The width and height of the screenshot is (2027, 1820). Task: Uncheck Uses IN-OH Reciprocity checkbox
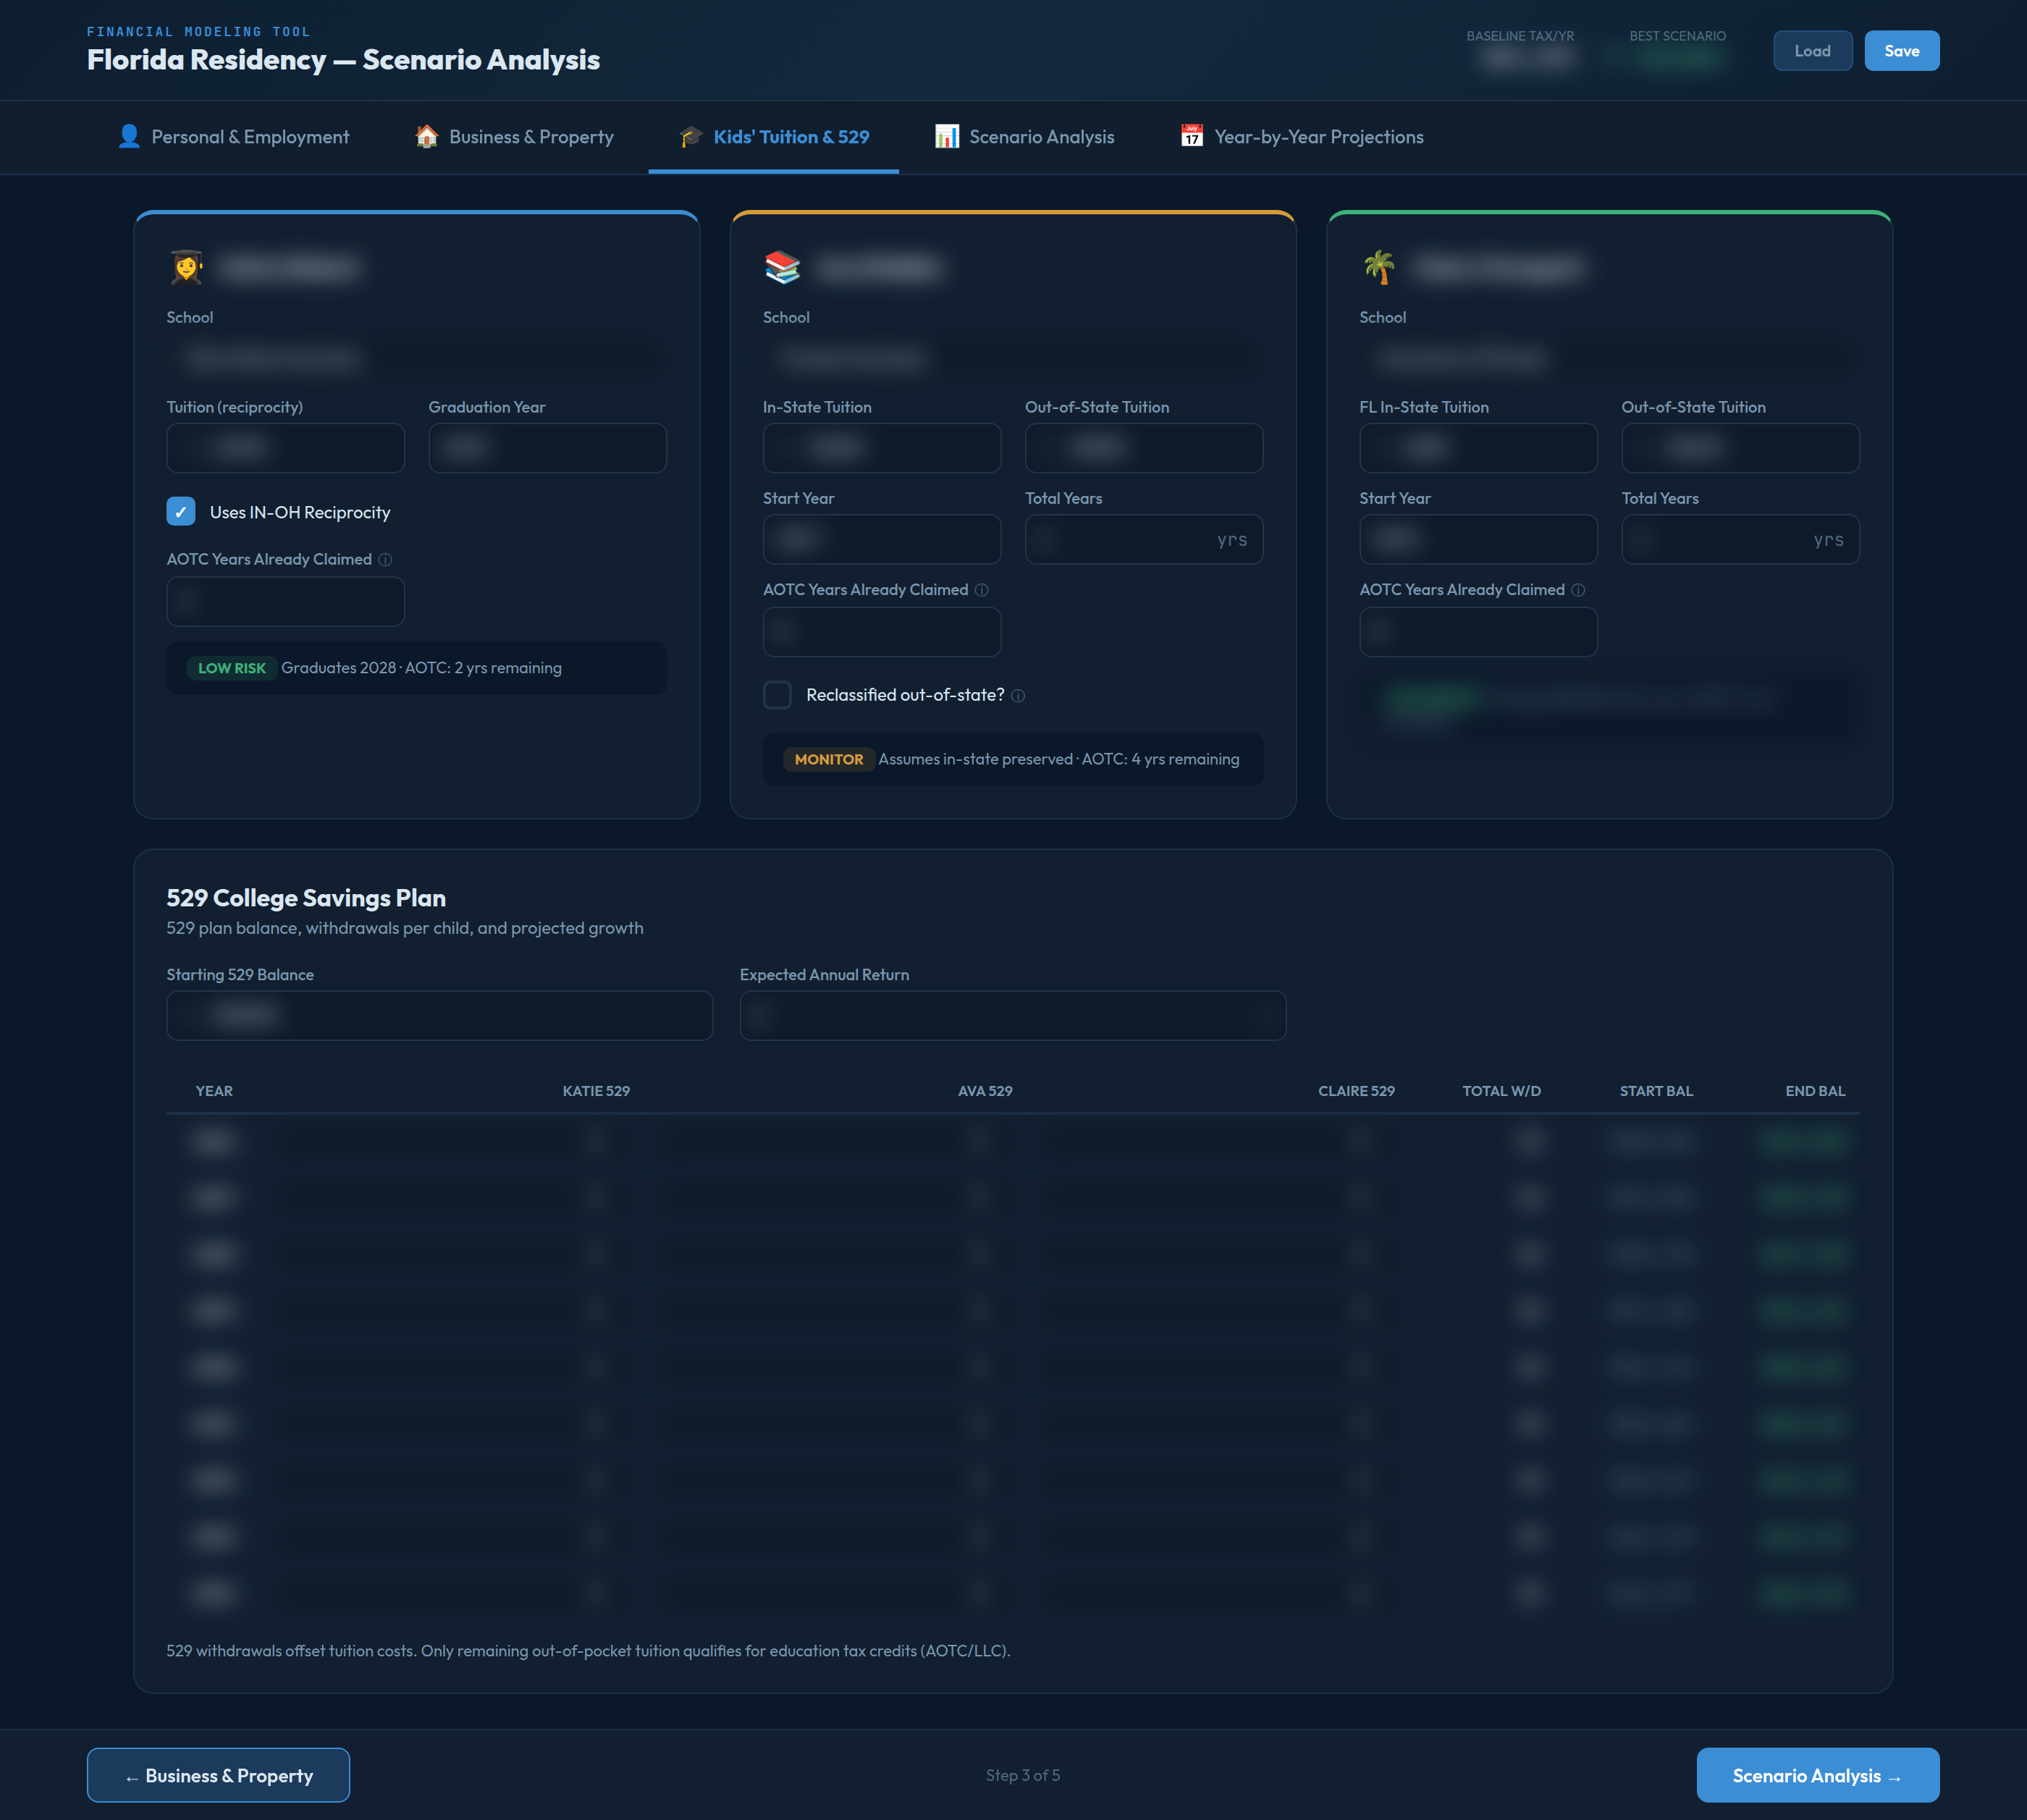[x=181, y=512]
